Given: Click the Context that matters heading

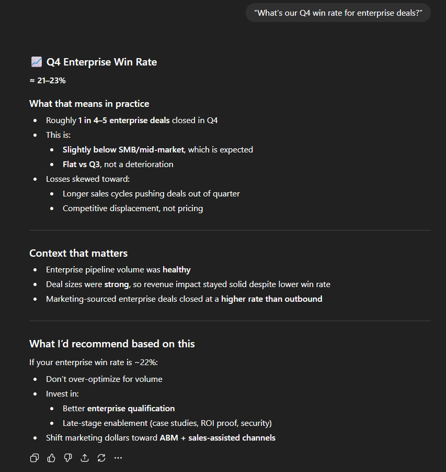Looking at the screenshot, I should [78, 253].
